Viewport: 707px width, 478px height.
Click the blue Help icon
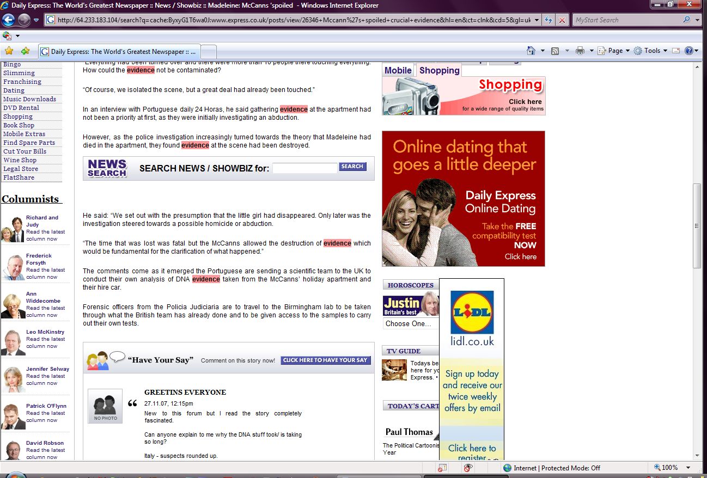pos(689,51)
